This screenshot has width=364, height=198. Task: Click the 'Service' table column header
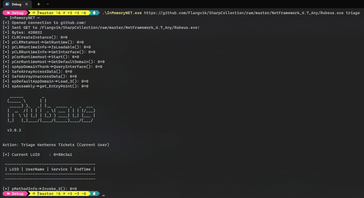(59, 169)
